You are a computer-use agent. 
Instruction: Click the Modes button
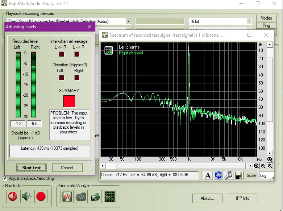click(x=266, y=18)
